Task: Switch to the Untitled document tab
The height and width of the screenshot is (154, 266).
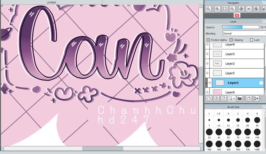Action: point(51,2)
